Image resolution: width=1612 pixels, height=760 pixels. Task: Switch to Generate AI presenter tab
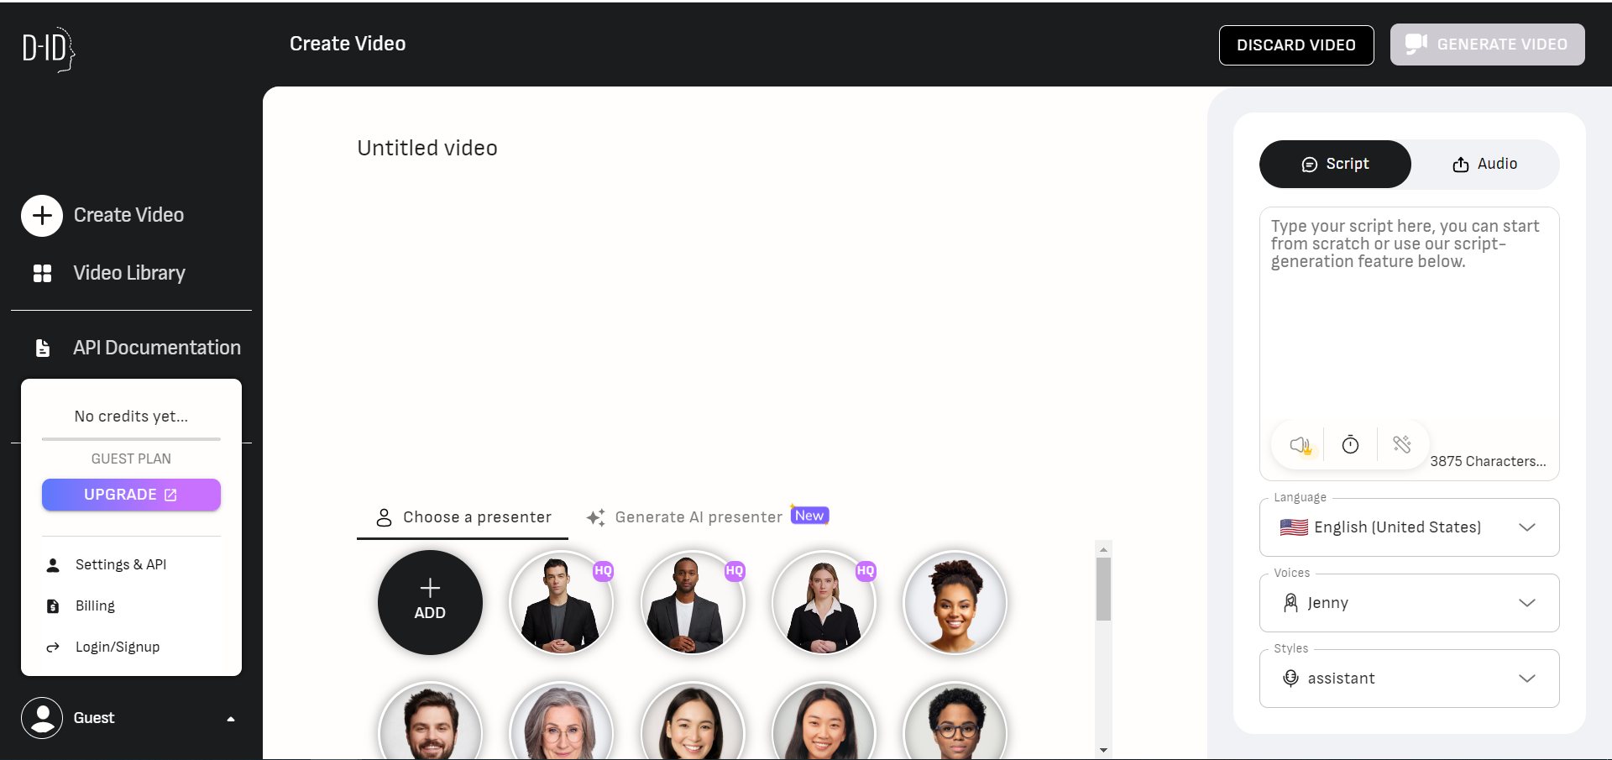(x=707, y=517)
